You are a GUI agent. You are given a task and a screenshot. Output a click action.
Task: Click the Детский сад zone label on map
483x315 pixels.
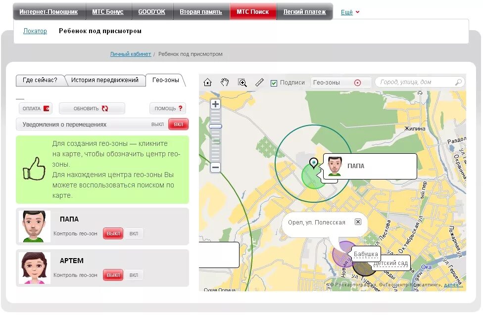[390, 263]
